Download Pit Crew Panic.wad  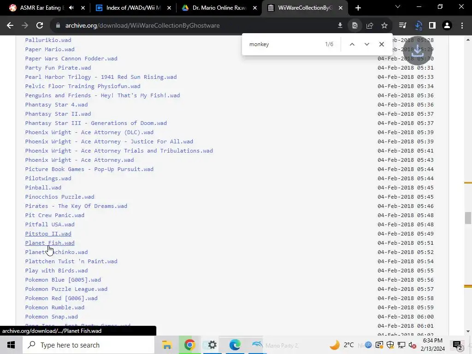[55, 215]
